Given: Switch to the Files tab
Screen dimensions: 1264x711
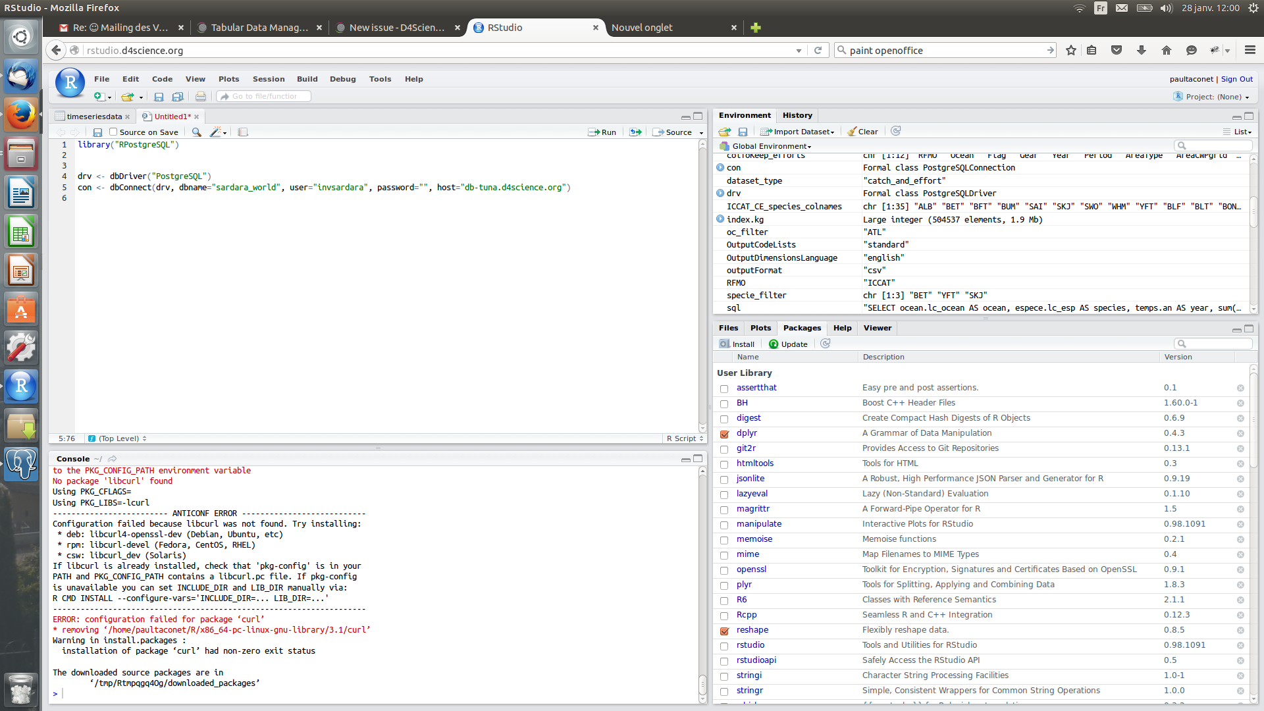Looking at the screenshot, I should (x=728, y=328).
